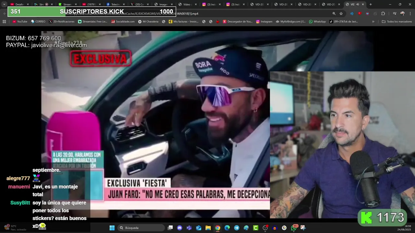Switch to the Detalles browser tab
This screenshot has height=233, width=415.
coord(19,4)
